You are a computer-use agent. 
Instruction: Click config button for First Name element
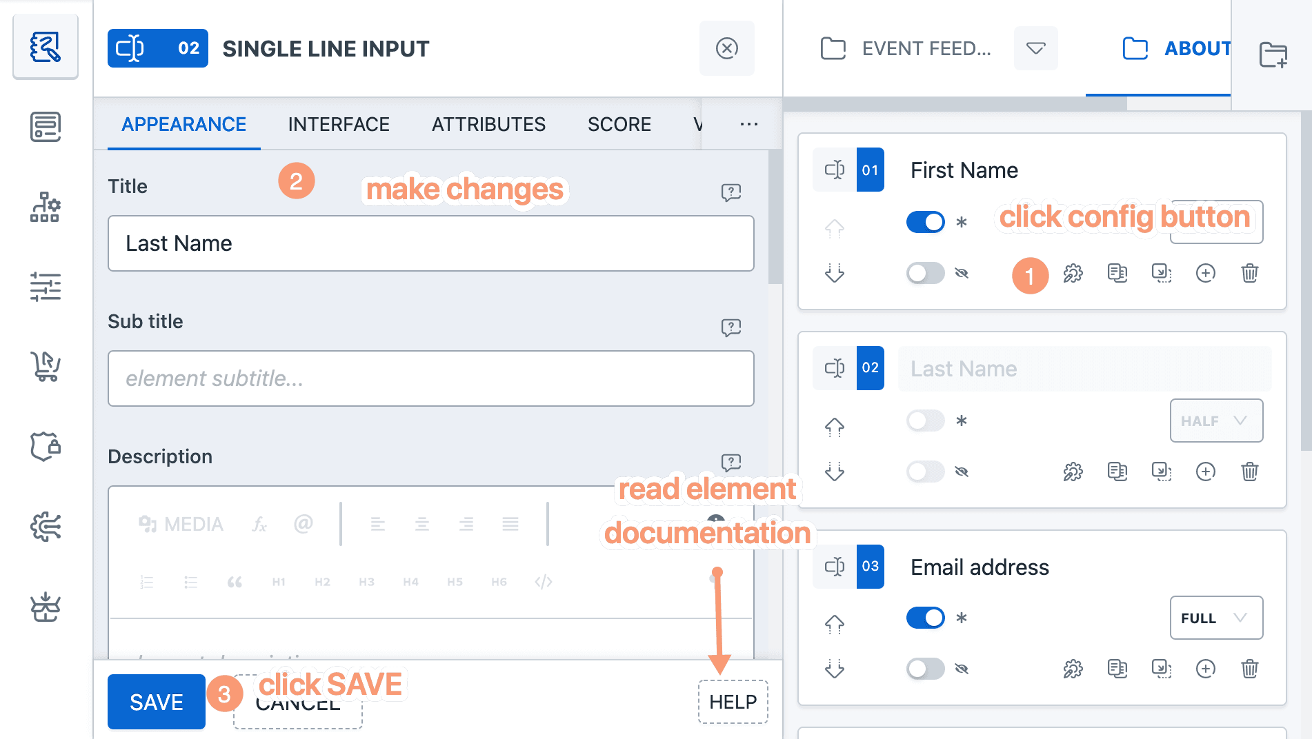[1073, 273]
